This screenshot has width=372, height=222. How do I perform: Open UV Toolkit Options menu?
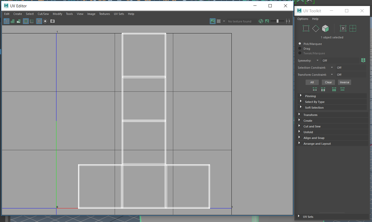[303, 19]
